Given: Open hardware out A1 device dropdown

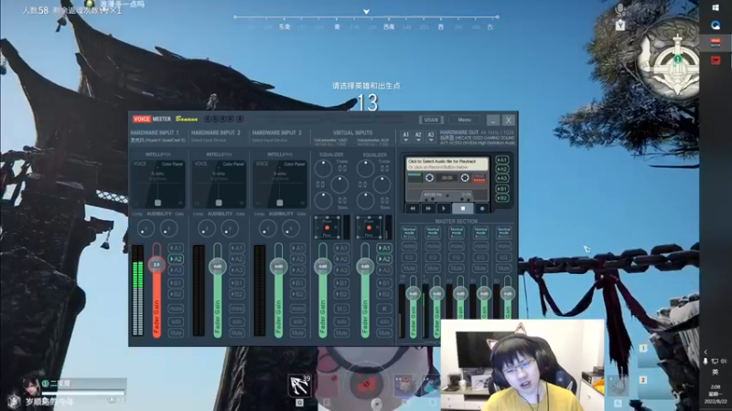Looking at the screenshot, I should 405,136.
